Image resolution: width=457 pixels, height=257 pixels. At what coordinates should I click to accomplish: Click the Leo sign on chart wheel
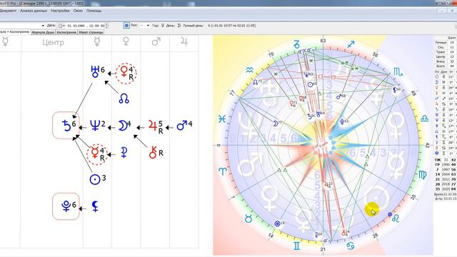395,218
